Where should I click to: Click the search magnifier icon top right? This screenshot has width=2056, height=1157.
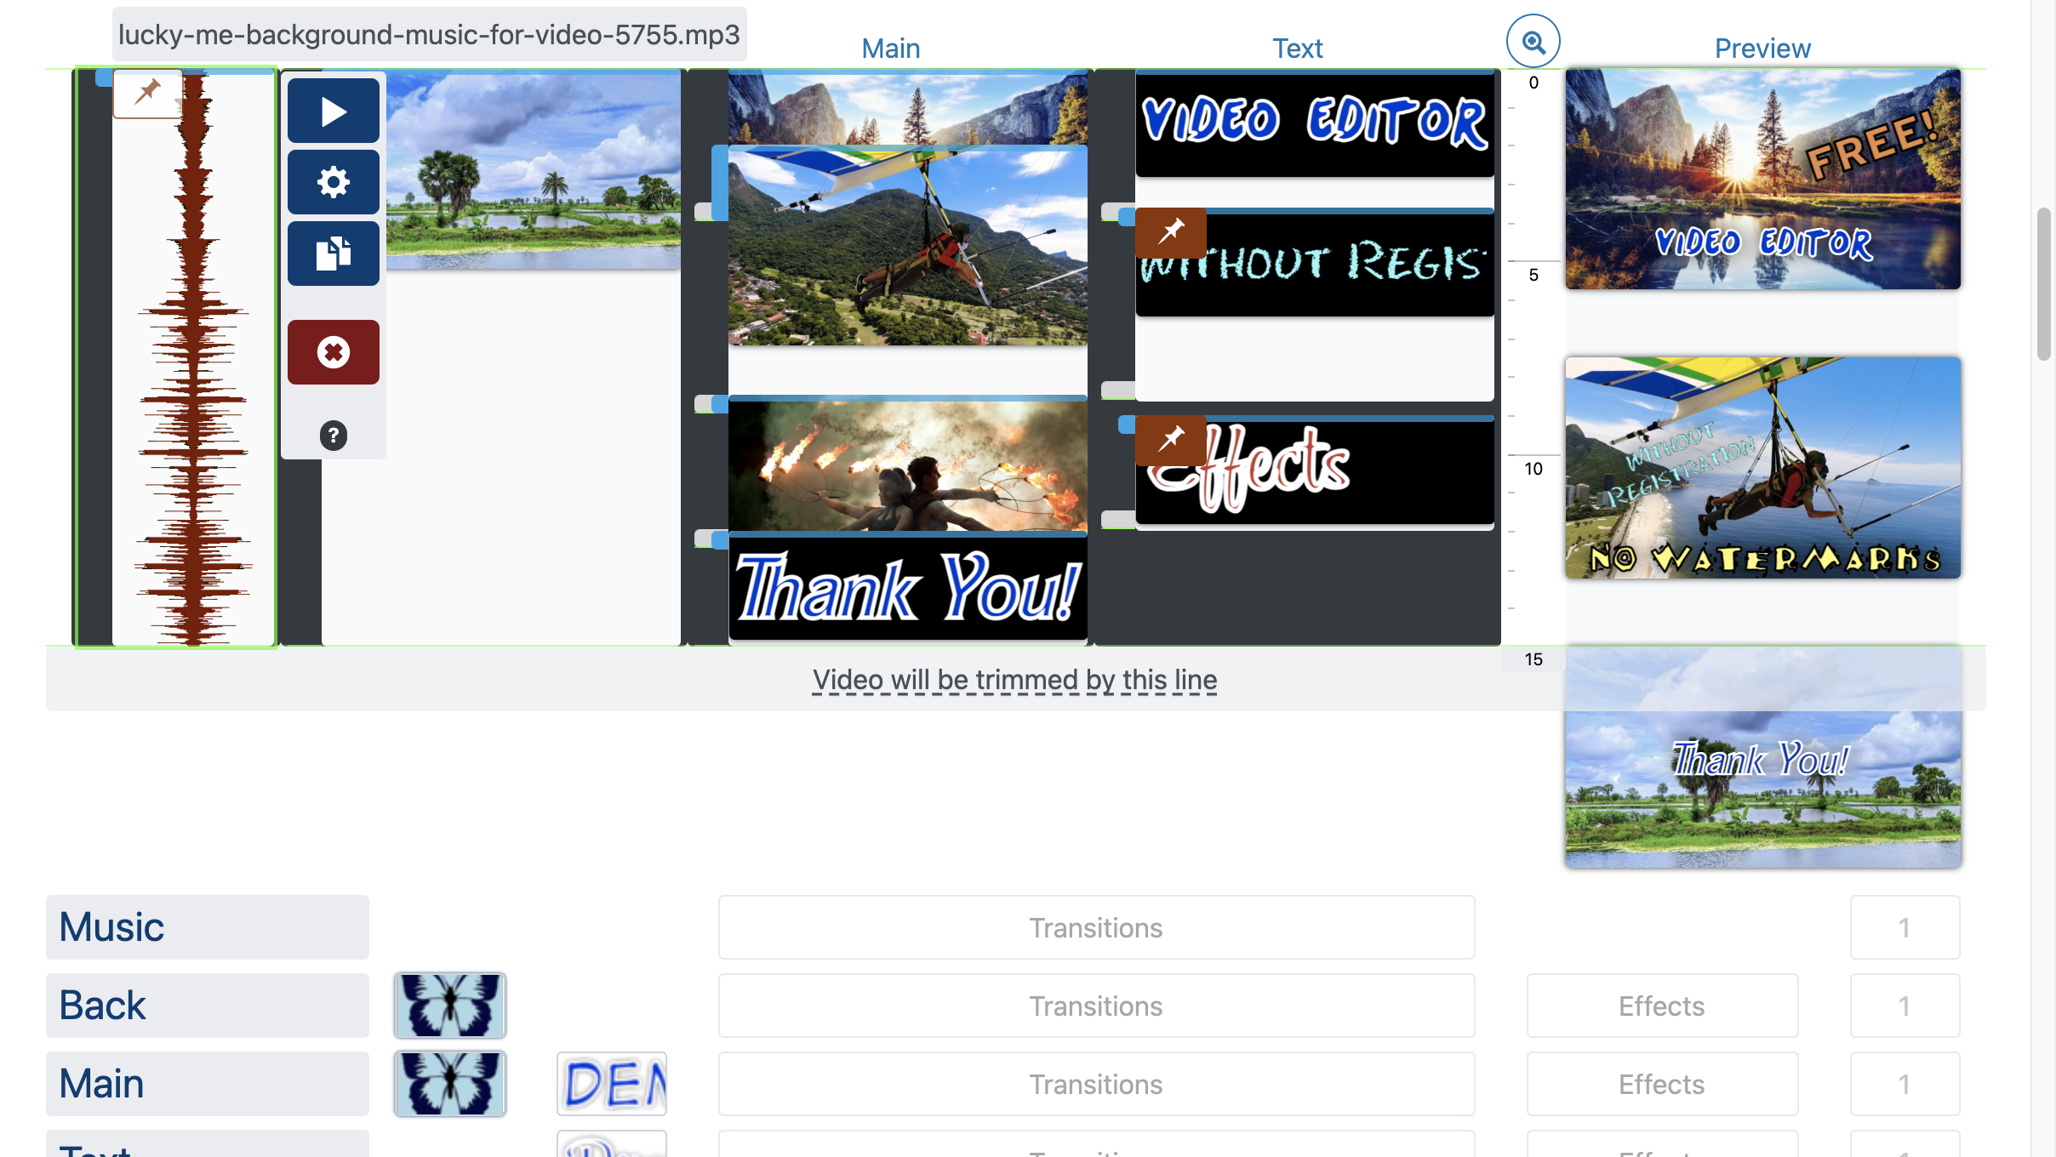[1533, 41]
